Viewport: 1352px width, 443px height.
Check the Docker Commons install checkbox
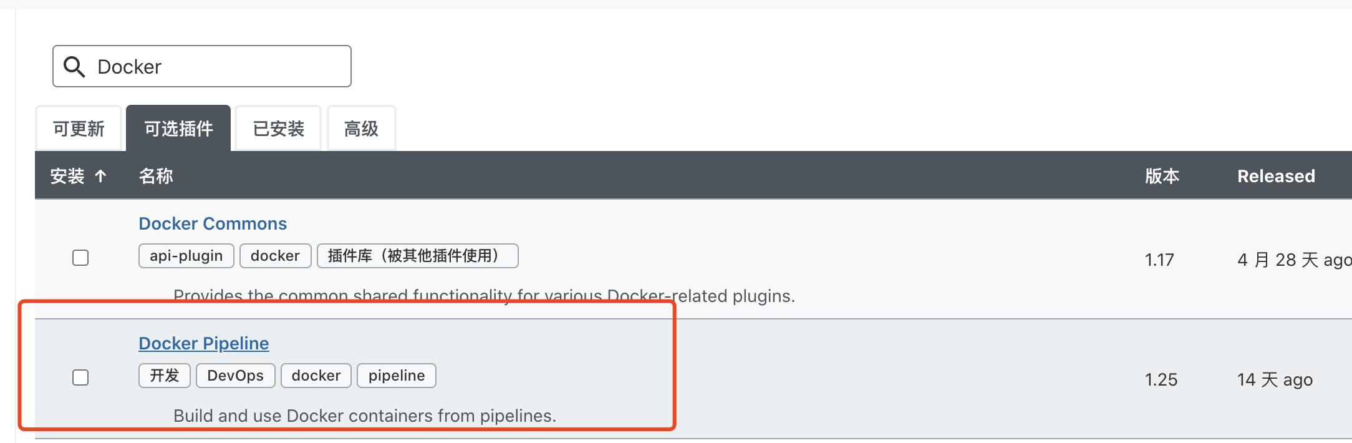pos(80,258)
